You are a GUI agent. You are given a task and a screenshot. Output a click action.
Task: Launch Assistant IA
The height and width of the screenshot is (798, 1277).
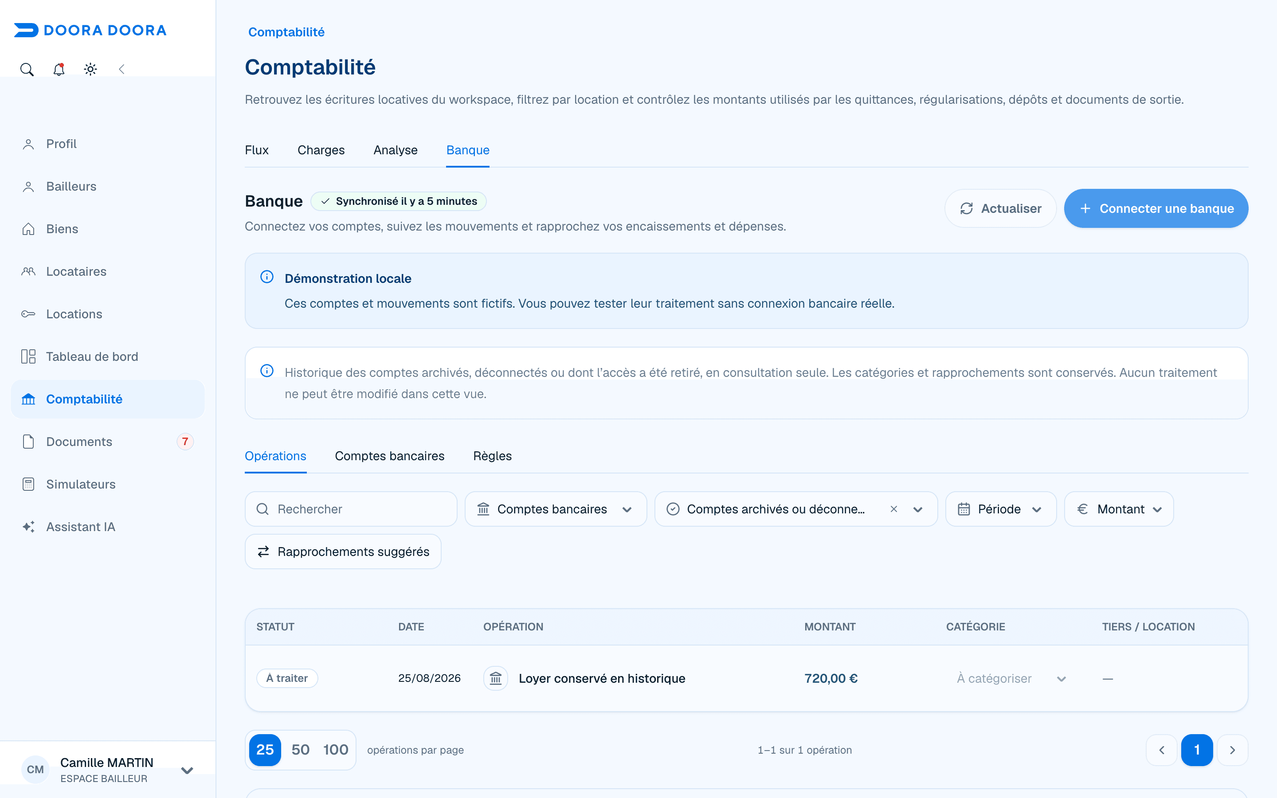click(x=108, y=527)
